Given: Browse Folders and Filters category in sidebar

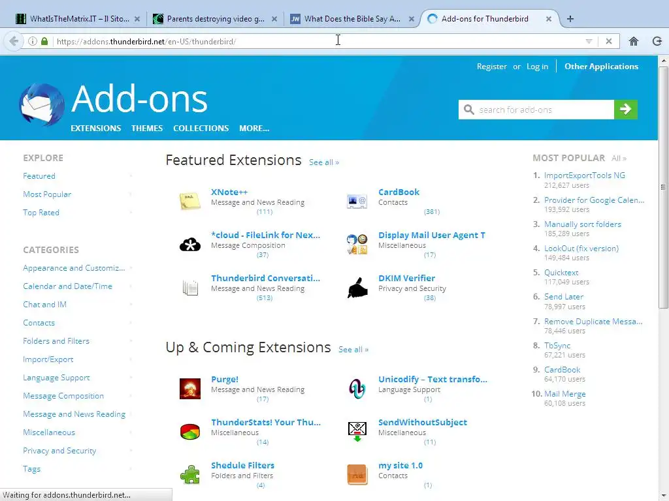Looking at the screenshot, I should (x=56, y=341).
